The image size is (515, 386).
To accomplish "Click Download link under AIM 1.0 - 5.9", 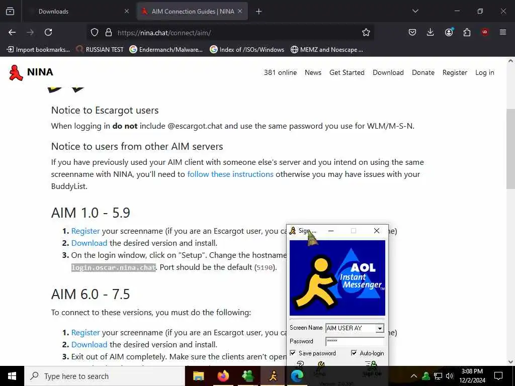I will [90, 243].
